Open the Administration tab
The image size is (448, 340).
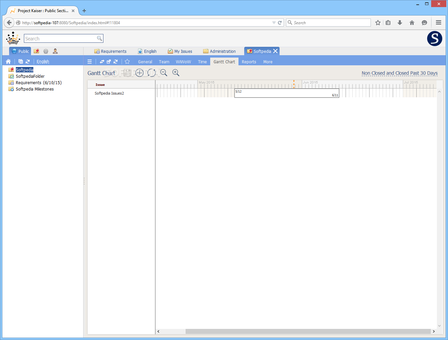[x=220, y=51]
